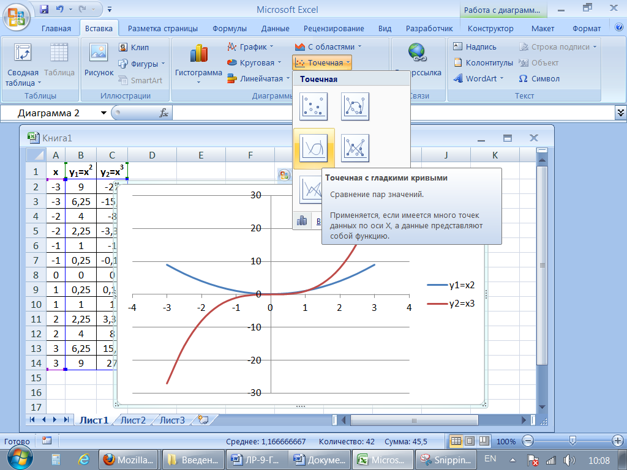Insert a Символ symbol
The height and width of the screenshot is (470, 627).
pos(539,79)
